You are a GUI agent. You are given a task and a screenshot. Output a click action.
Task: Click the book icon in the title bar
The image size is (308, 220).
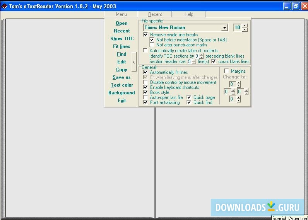4,6
